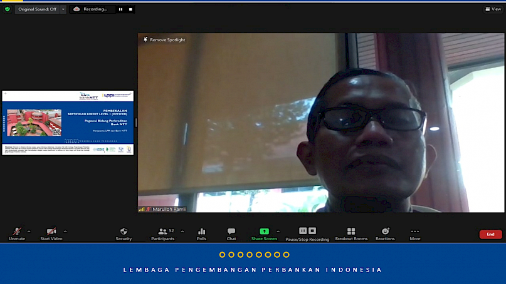Click Remove Spotlight on video
The height and width of the screenshot is (284, 506).
click(x=164, y=39)
